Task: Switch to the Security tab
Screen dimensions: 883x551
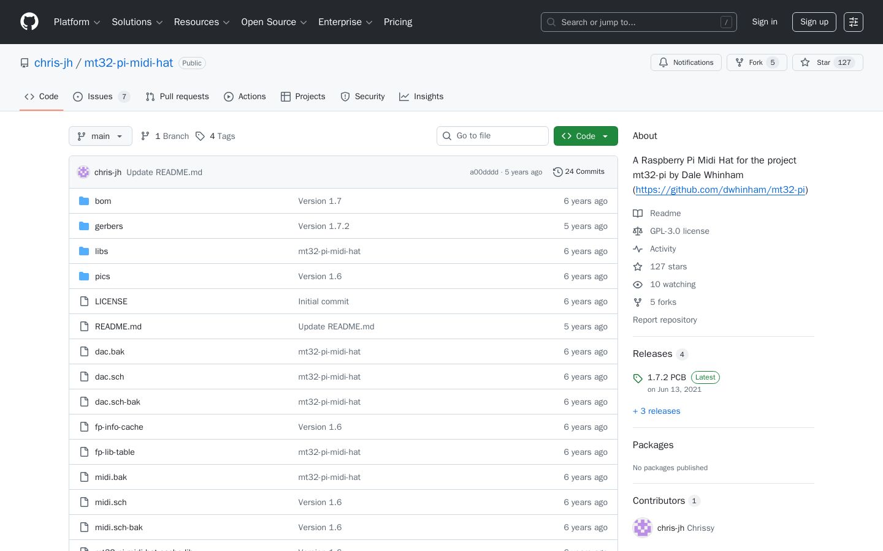Action: [362, 97]
